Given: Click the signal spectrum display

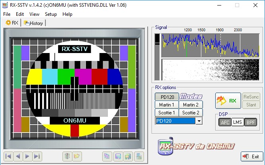Looking at the screenshot, I should tap(207, 45).
